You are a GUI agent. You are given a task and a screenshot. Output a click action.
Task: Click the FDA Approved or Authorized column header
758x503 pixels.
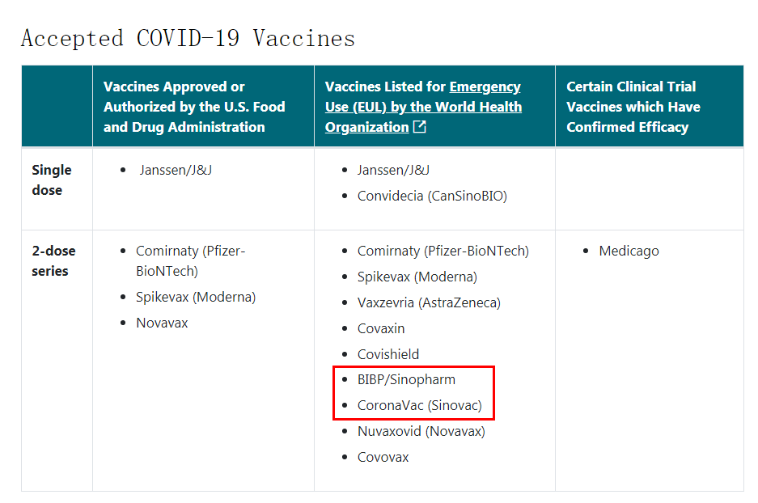coord(194,107)
